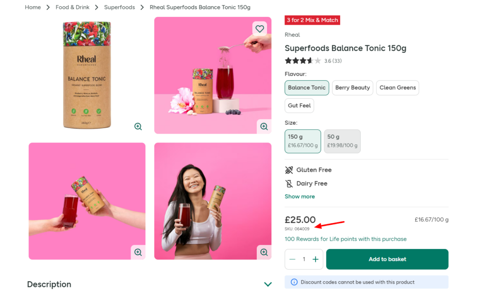Show more dietary information
479x293 pixels.
pos(299,197)
